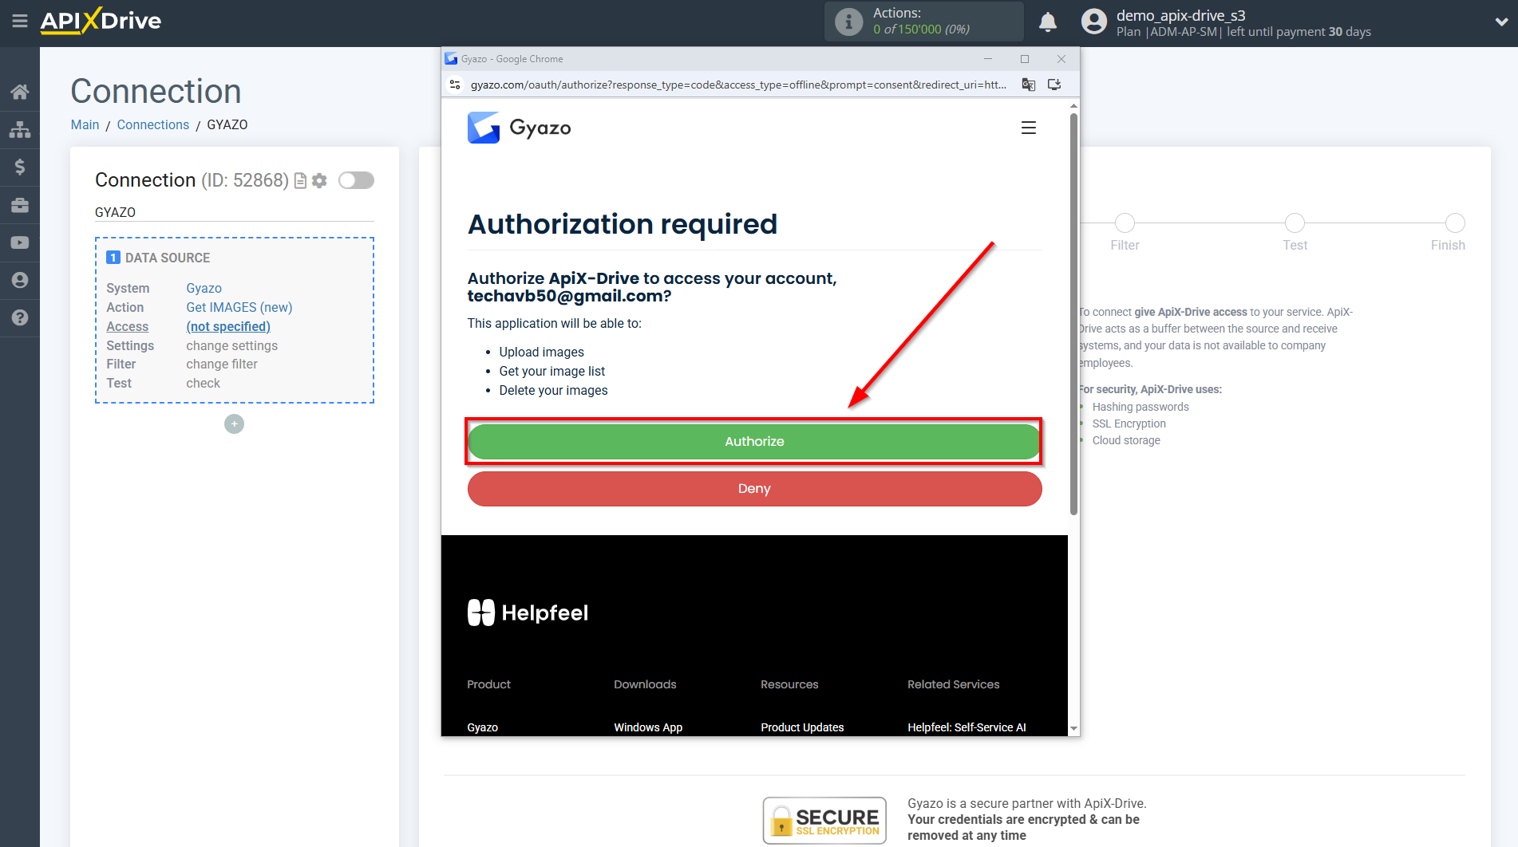This screenshot has height=847, width=1518.
Task: Open the ApiX-Drive sidebar hamburger menu
Action: click(x=20, y=22)
